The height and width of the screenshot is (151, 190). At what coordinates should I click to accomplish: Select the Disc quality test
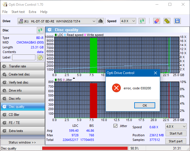tap(23, 107)
